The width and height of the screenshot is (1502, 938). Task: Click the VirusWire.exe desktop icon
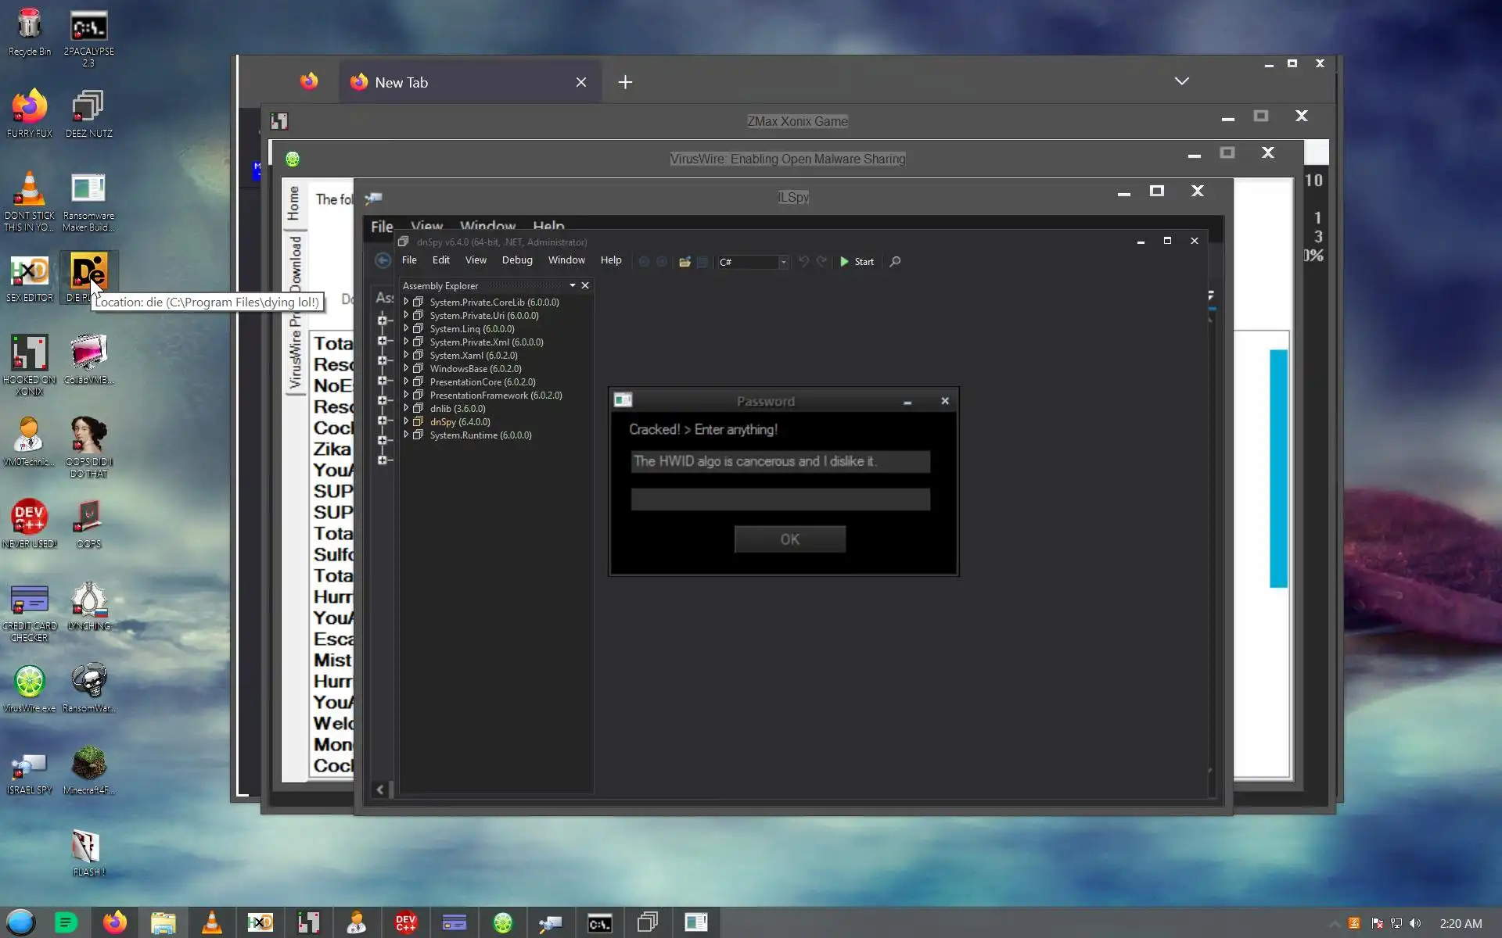(30, 682)
